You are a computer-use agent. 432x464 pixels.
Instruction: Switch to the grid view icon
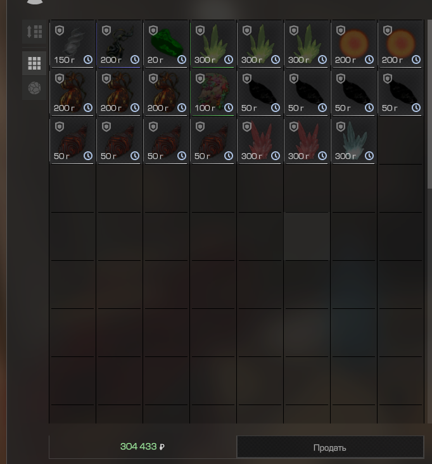(x=34, y=63)
